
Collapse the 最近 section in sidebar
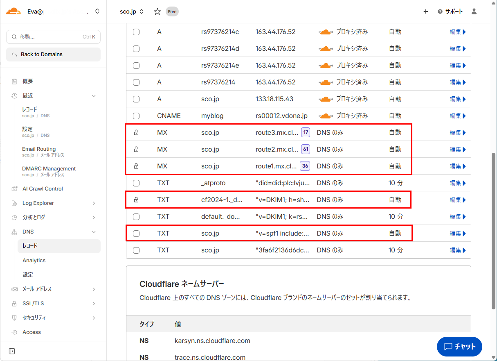pyautogui.click(x=94, y=95)
